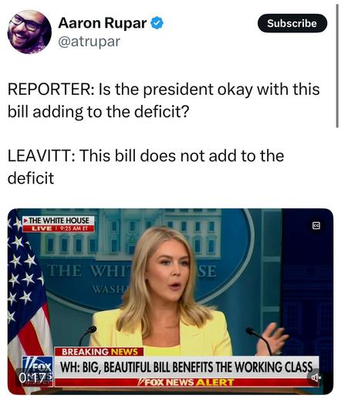Viewport: 341px width, 402px height.
Task: Play the Leavitt press briefing video
Action: click(170, 301)
